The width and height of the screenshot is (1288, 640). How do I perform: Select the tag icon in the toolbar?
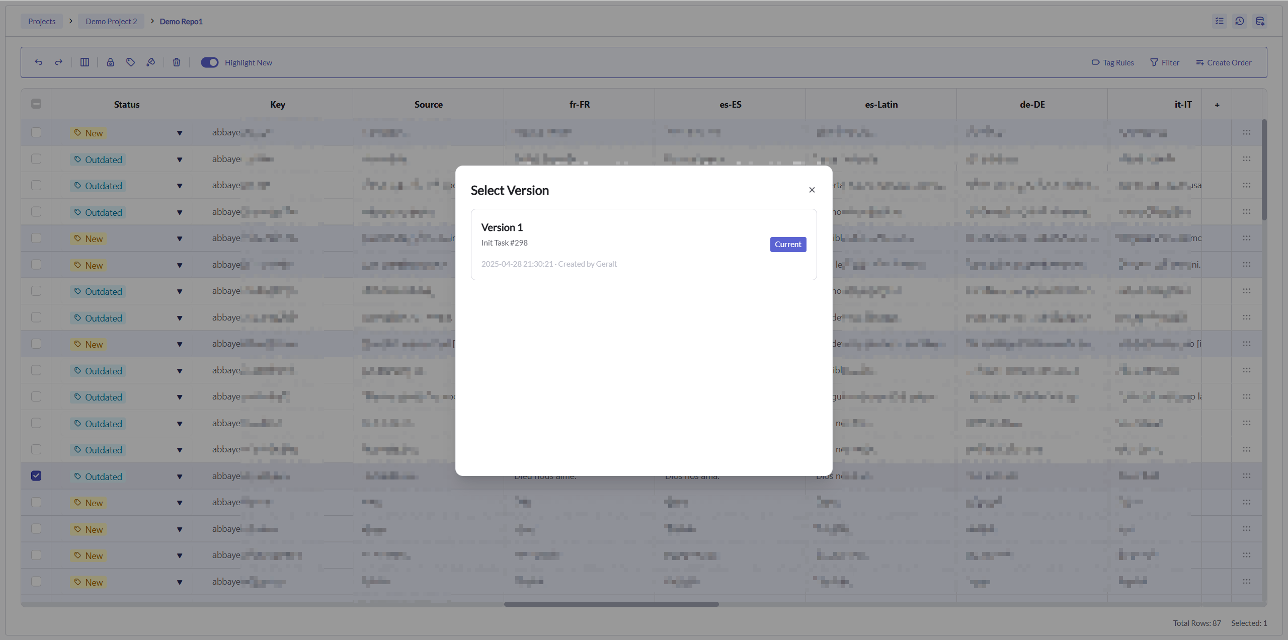click(131, 62)
